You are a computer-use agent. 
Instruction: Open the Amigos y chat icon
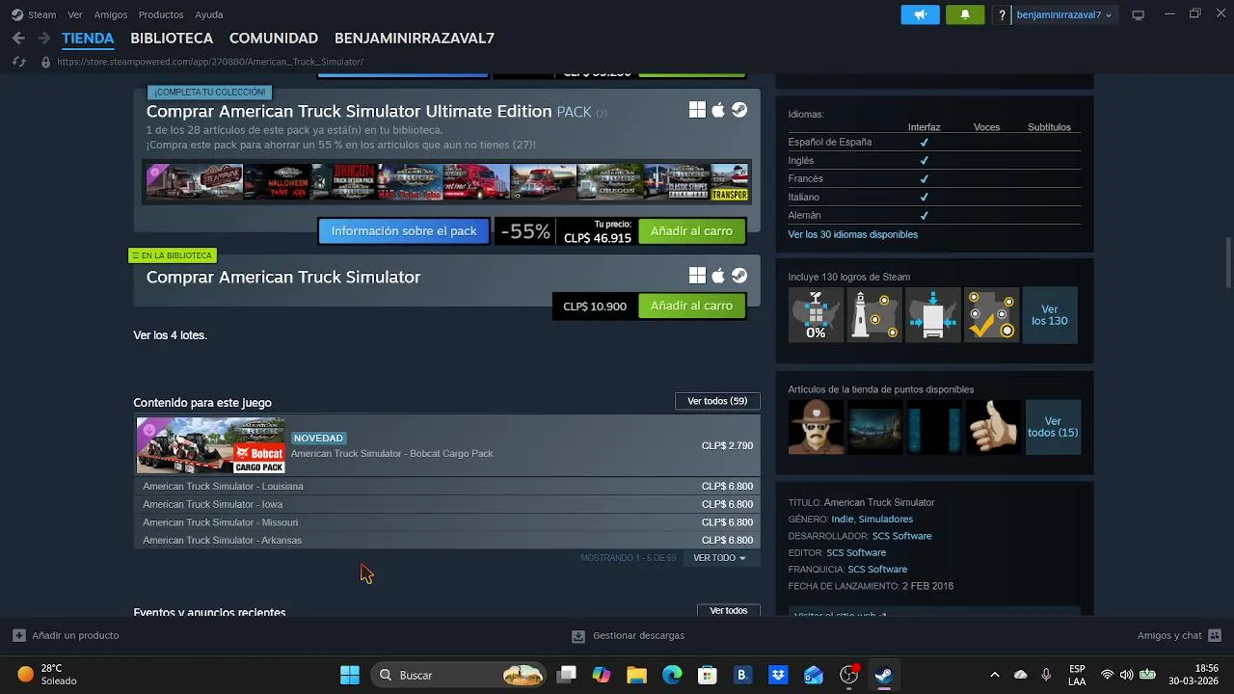click(1215, 635)
